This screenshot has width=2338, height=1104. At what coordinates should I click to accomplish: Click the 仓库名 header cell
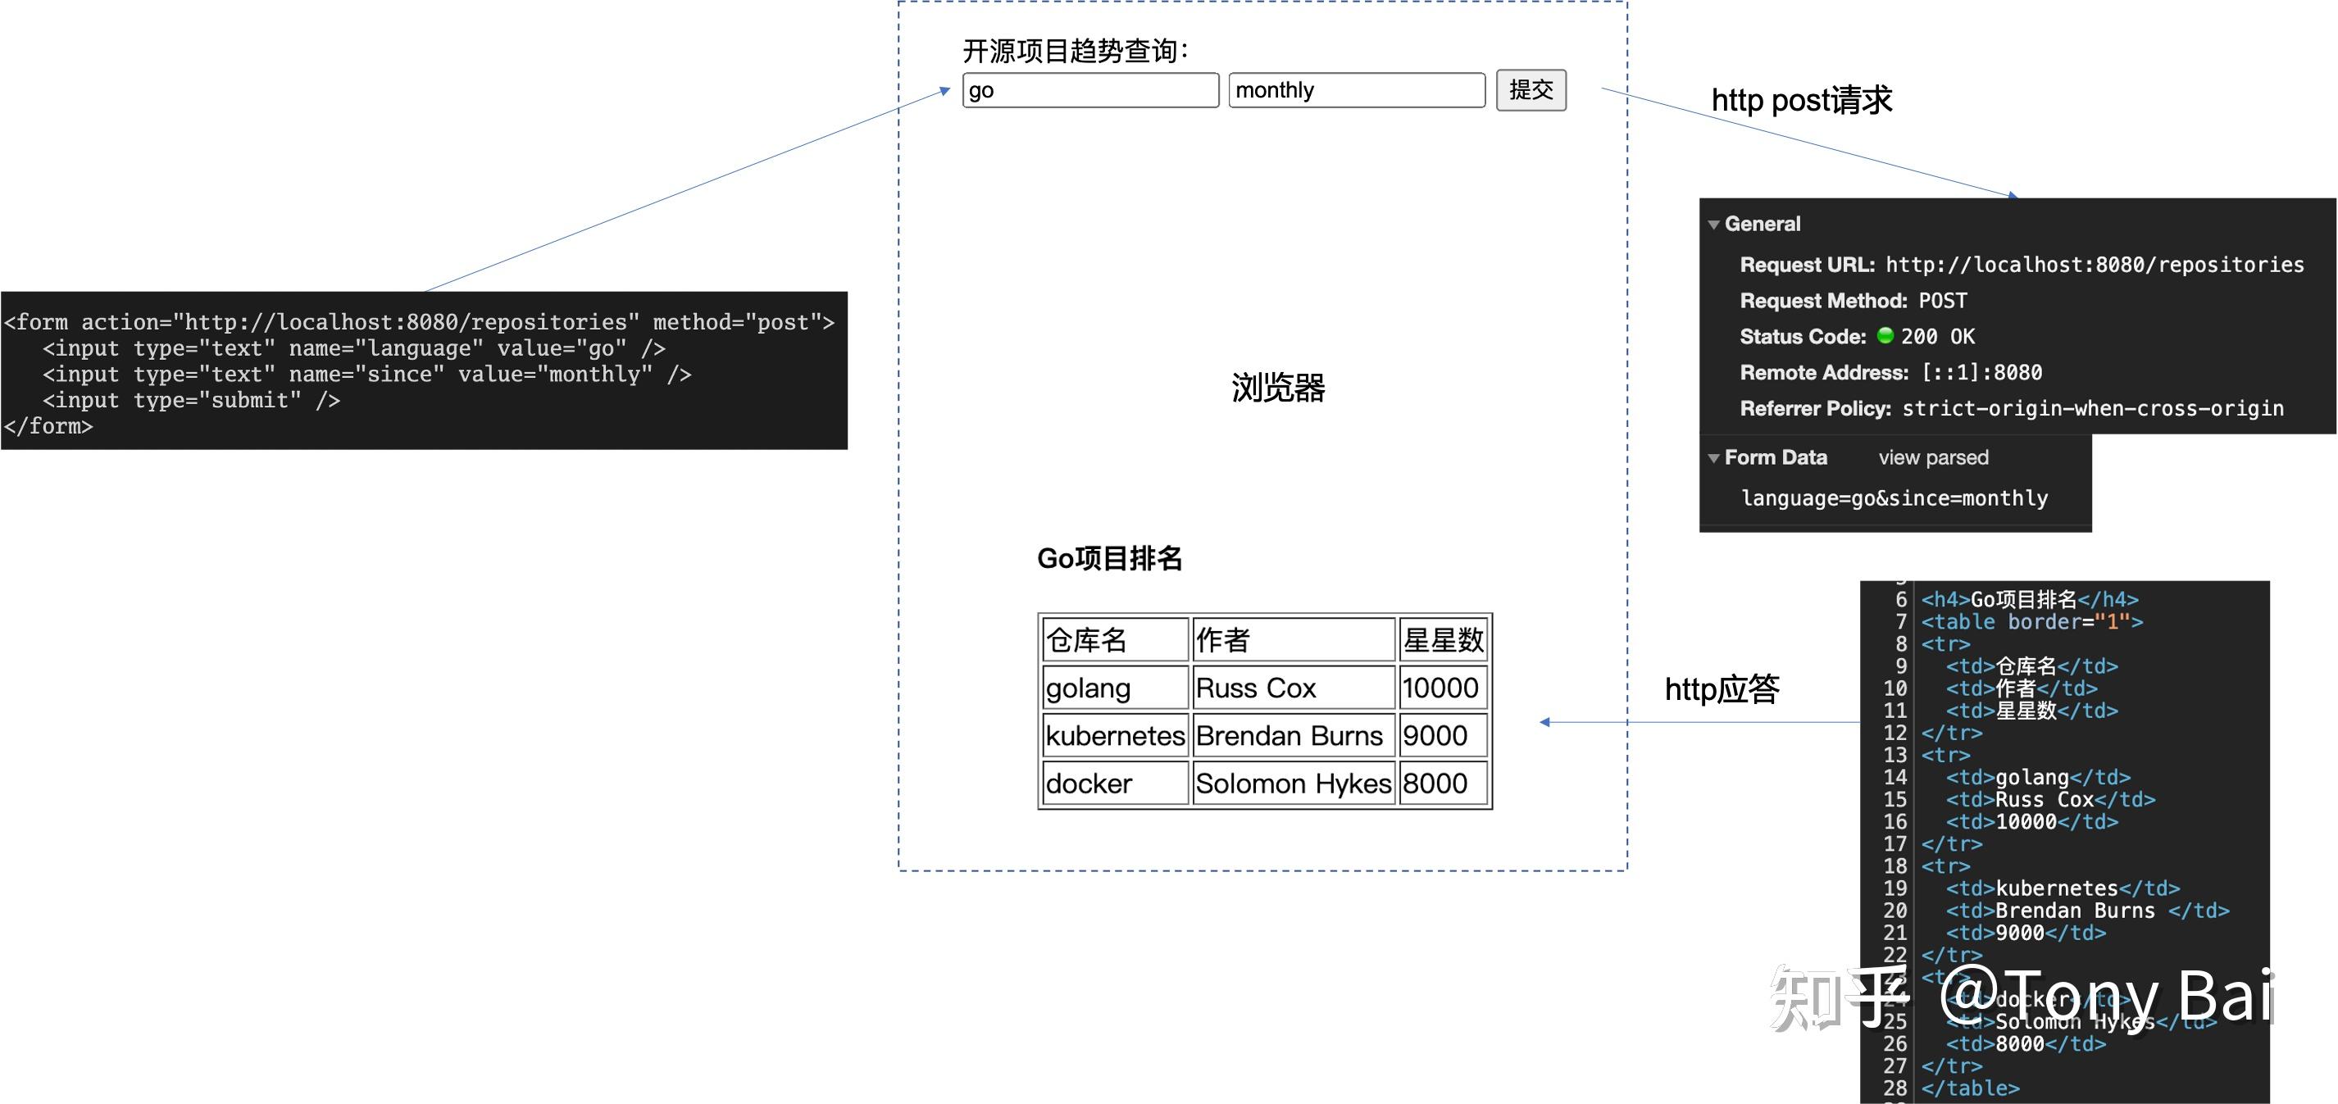pyautogui.click(x=1115, y=640)
